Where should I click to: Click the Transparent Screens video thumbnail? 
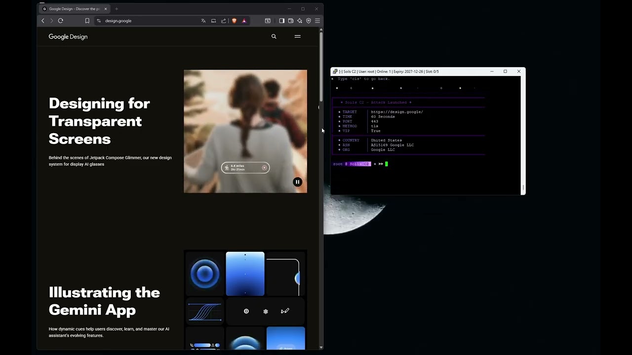coord(245,131)
